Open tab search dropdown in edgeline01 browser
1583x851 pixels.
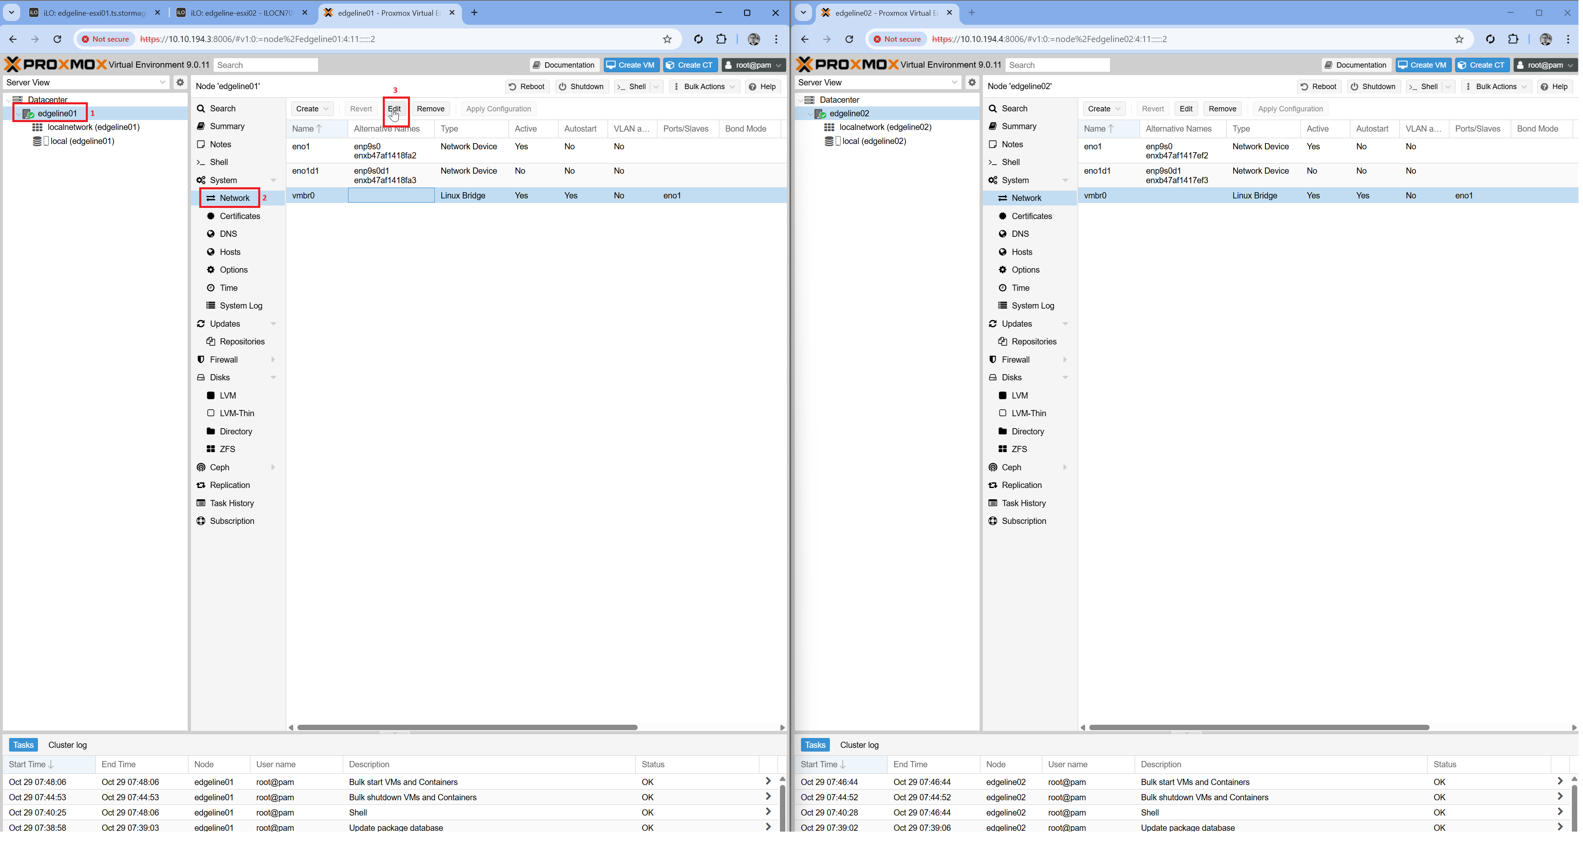point(11,13)
